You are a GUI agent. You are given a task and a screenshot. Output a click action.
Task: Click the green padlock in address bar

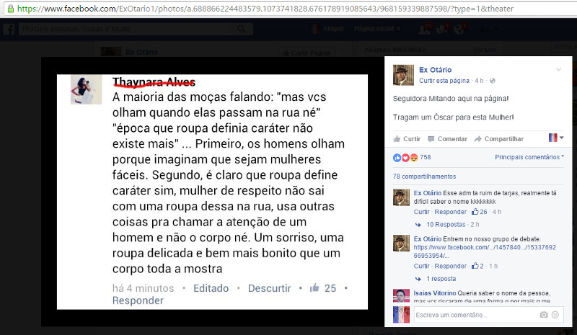[11, 9]
